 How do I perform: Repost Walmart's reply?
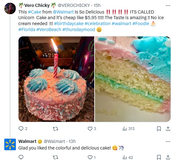click(56, 157)
